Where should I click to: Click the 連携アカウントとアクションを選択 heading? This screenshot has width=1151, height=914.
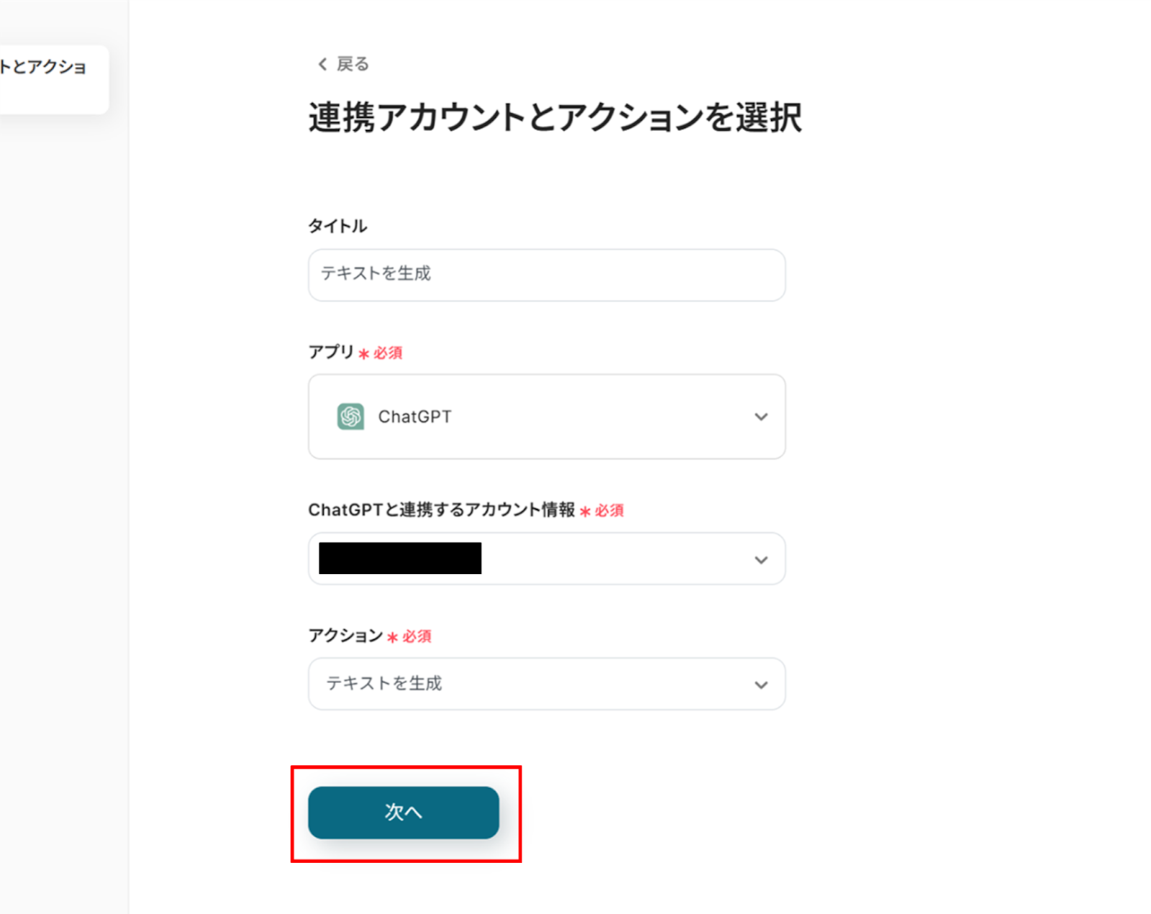(x=555, y=117)
